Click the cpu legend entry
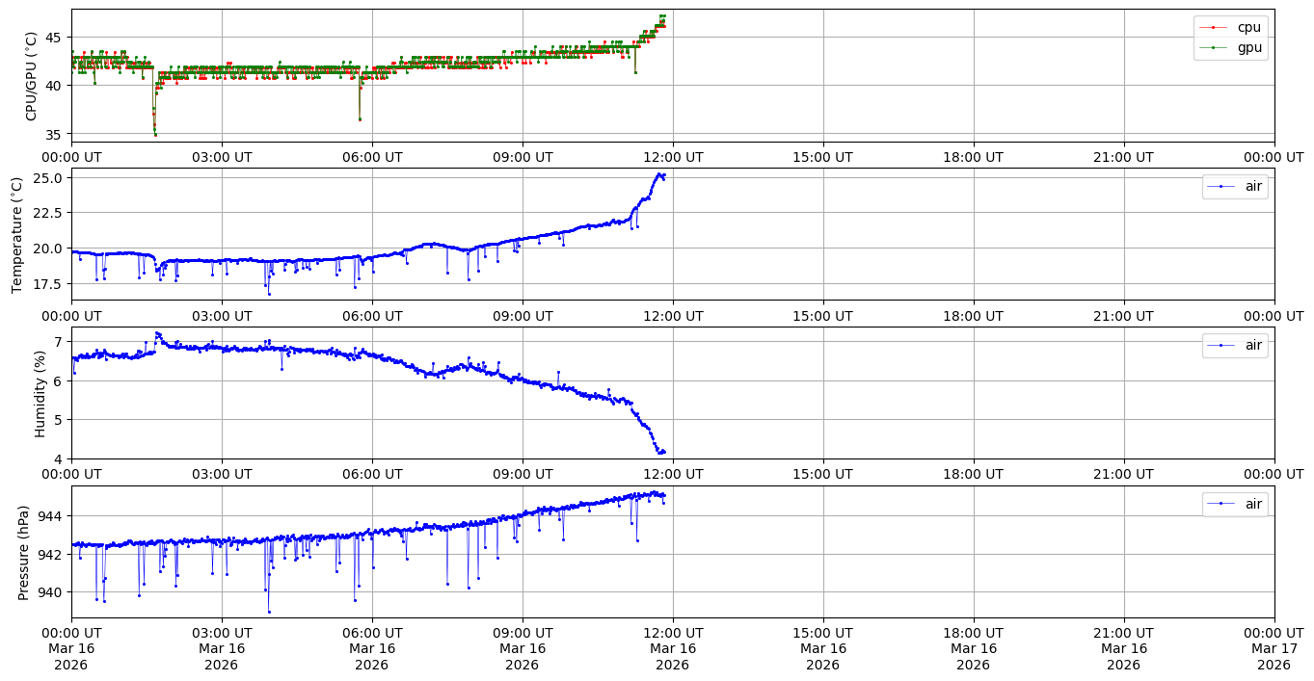1314x681 pixels. click(1248, 28)
